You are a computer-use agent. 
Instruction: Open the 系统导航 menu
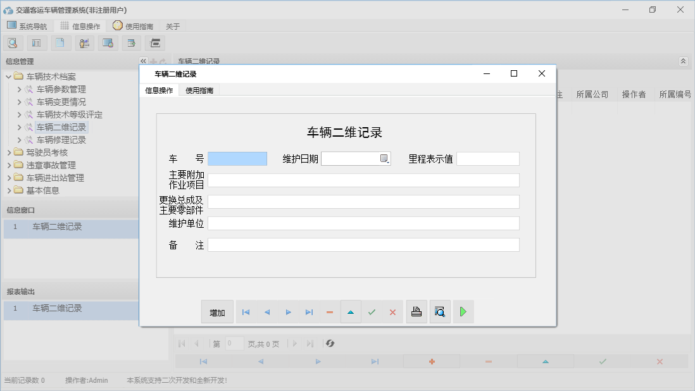click(27, 25)
